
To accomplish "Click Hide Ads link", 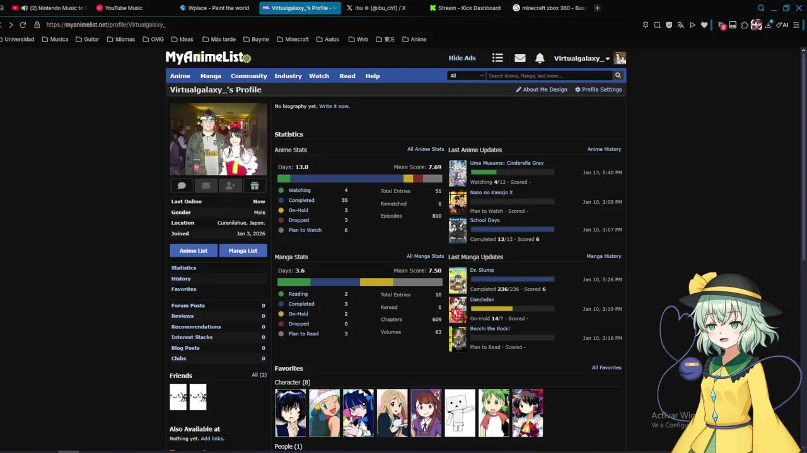I will coord(462,58).
